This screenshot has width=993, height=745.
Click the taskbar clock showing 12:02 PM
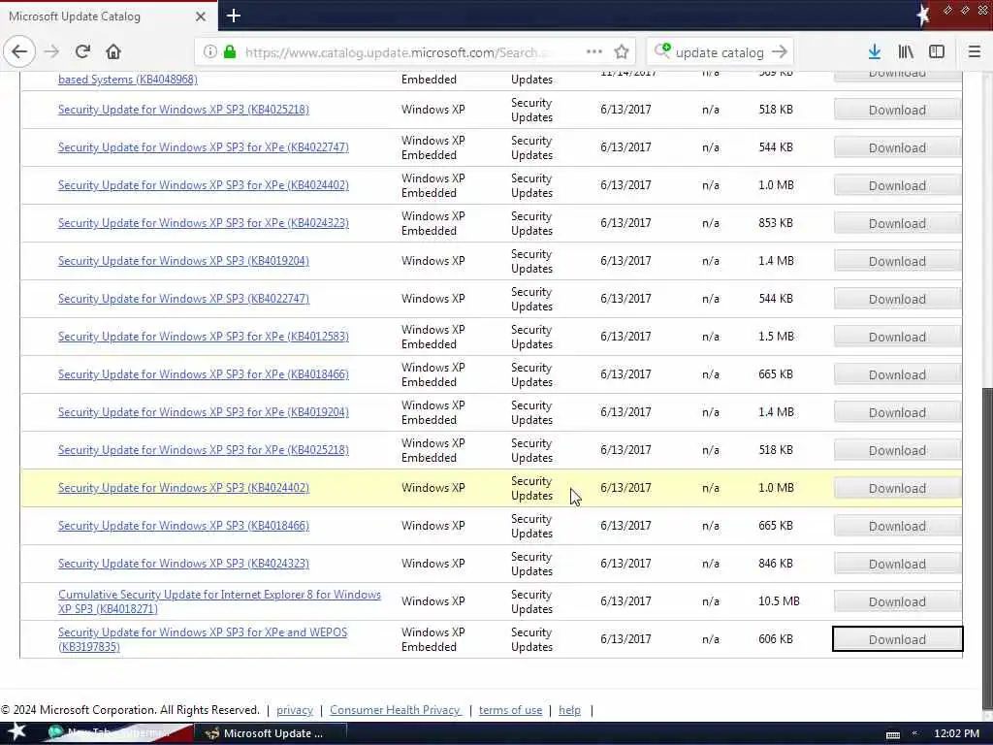[x=956, y=733]
